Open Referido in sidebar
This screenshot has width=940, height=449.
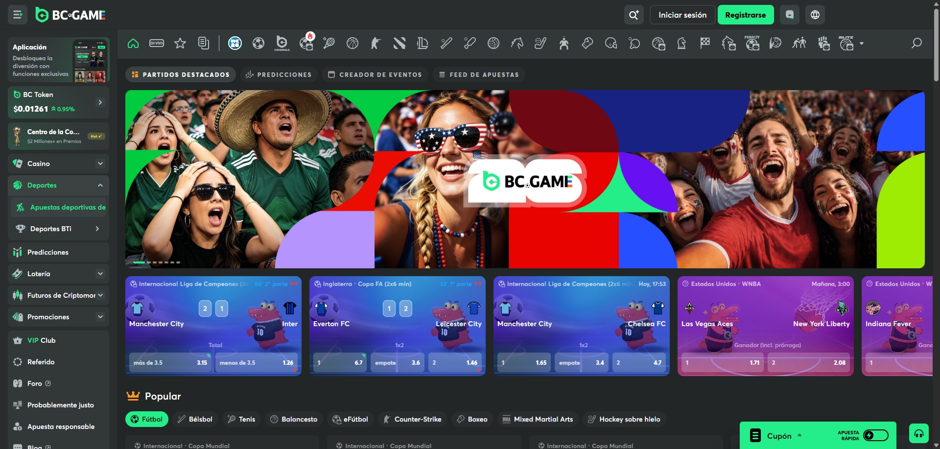(x=58, y=362)
